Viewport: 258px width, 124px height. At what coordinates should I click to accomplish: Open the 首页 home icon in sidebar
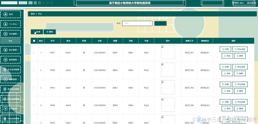6,14
